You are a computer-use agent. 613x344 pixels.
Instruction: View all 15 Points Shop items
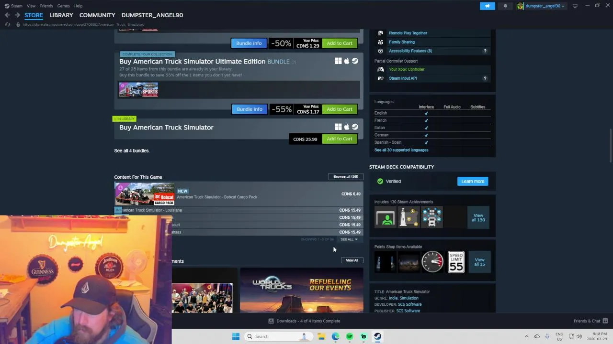click(479, 262)
